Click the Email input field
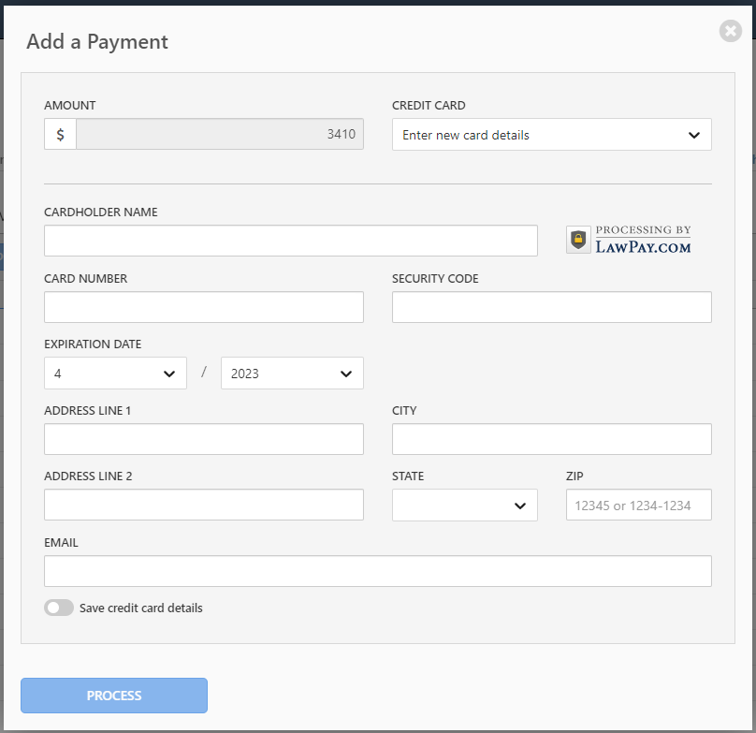Image resolution: width=756 pixels, height=733 pixels. coord(377,571)
